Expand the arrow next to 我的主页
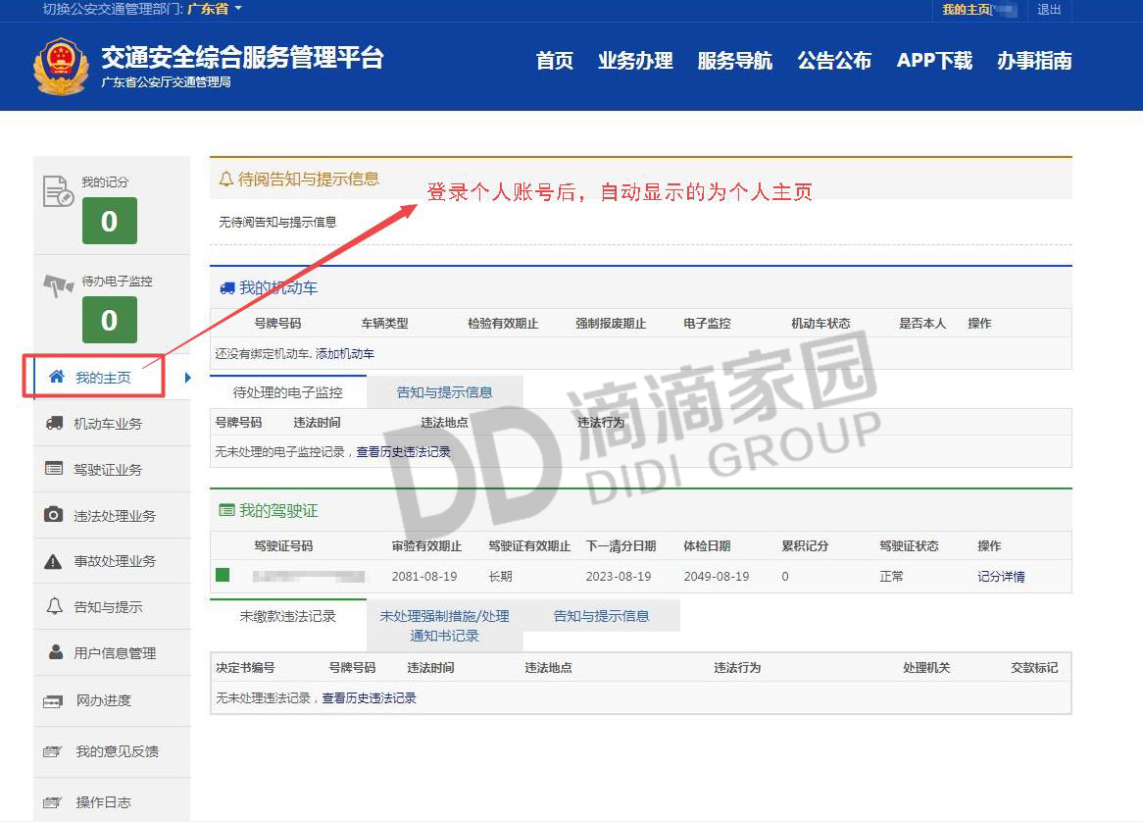This screenshot has width=1143, height=822. [187, 377]
